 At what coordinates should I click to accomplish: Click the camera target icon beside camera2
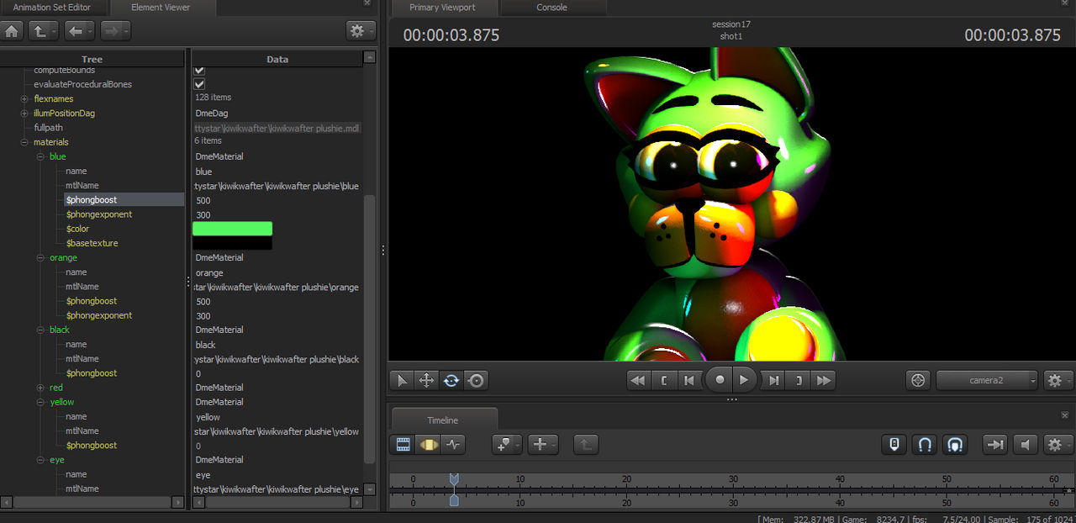pos(918,380)
